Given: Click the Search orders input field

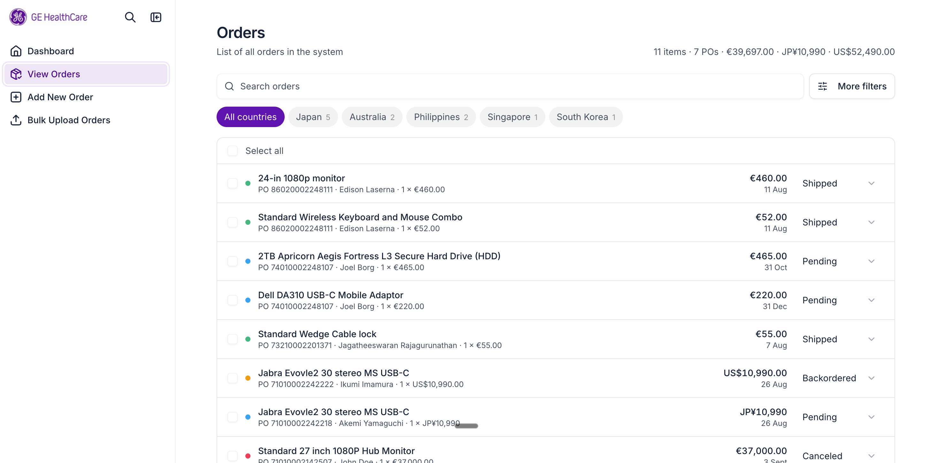Looking at the screenshot, I should (x=510, y=87).
